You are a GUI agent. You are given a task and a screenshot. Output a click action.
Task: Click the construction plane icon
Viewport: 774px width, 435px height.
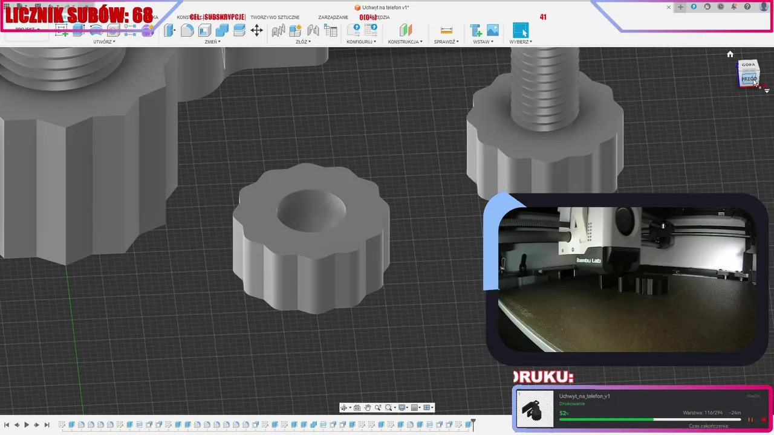pyautogui.click(x=405, y=30)
